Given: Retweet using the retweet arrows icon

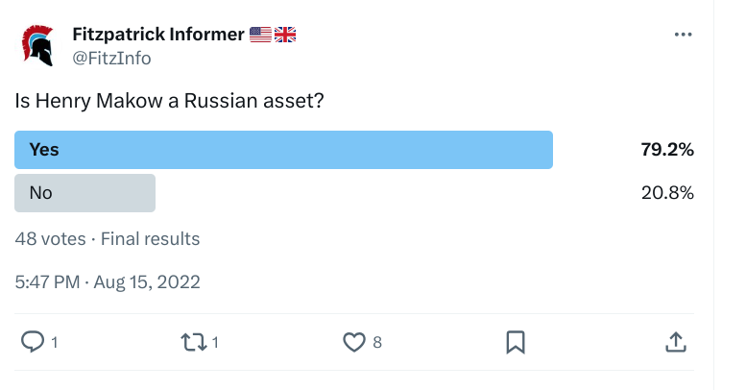Looking at the screenshot, I should 194,342.
